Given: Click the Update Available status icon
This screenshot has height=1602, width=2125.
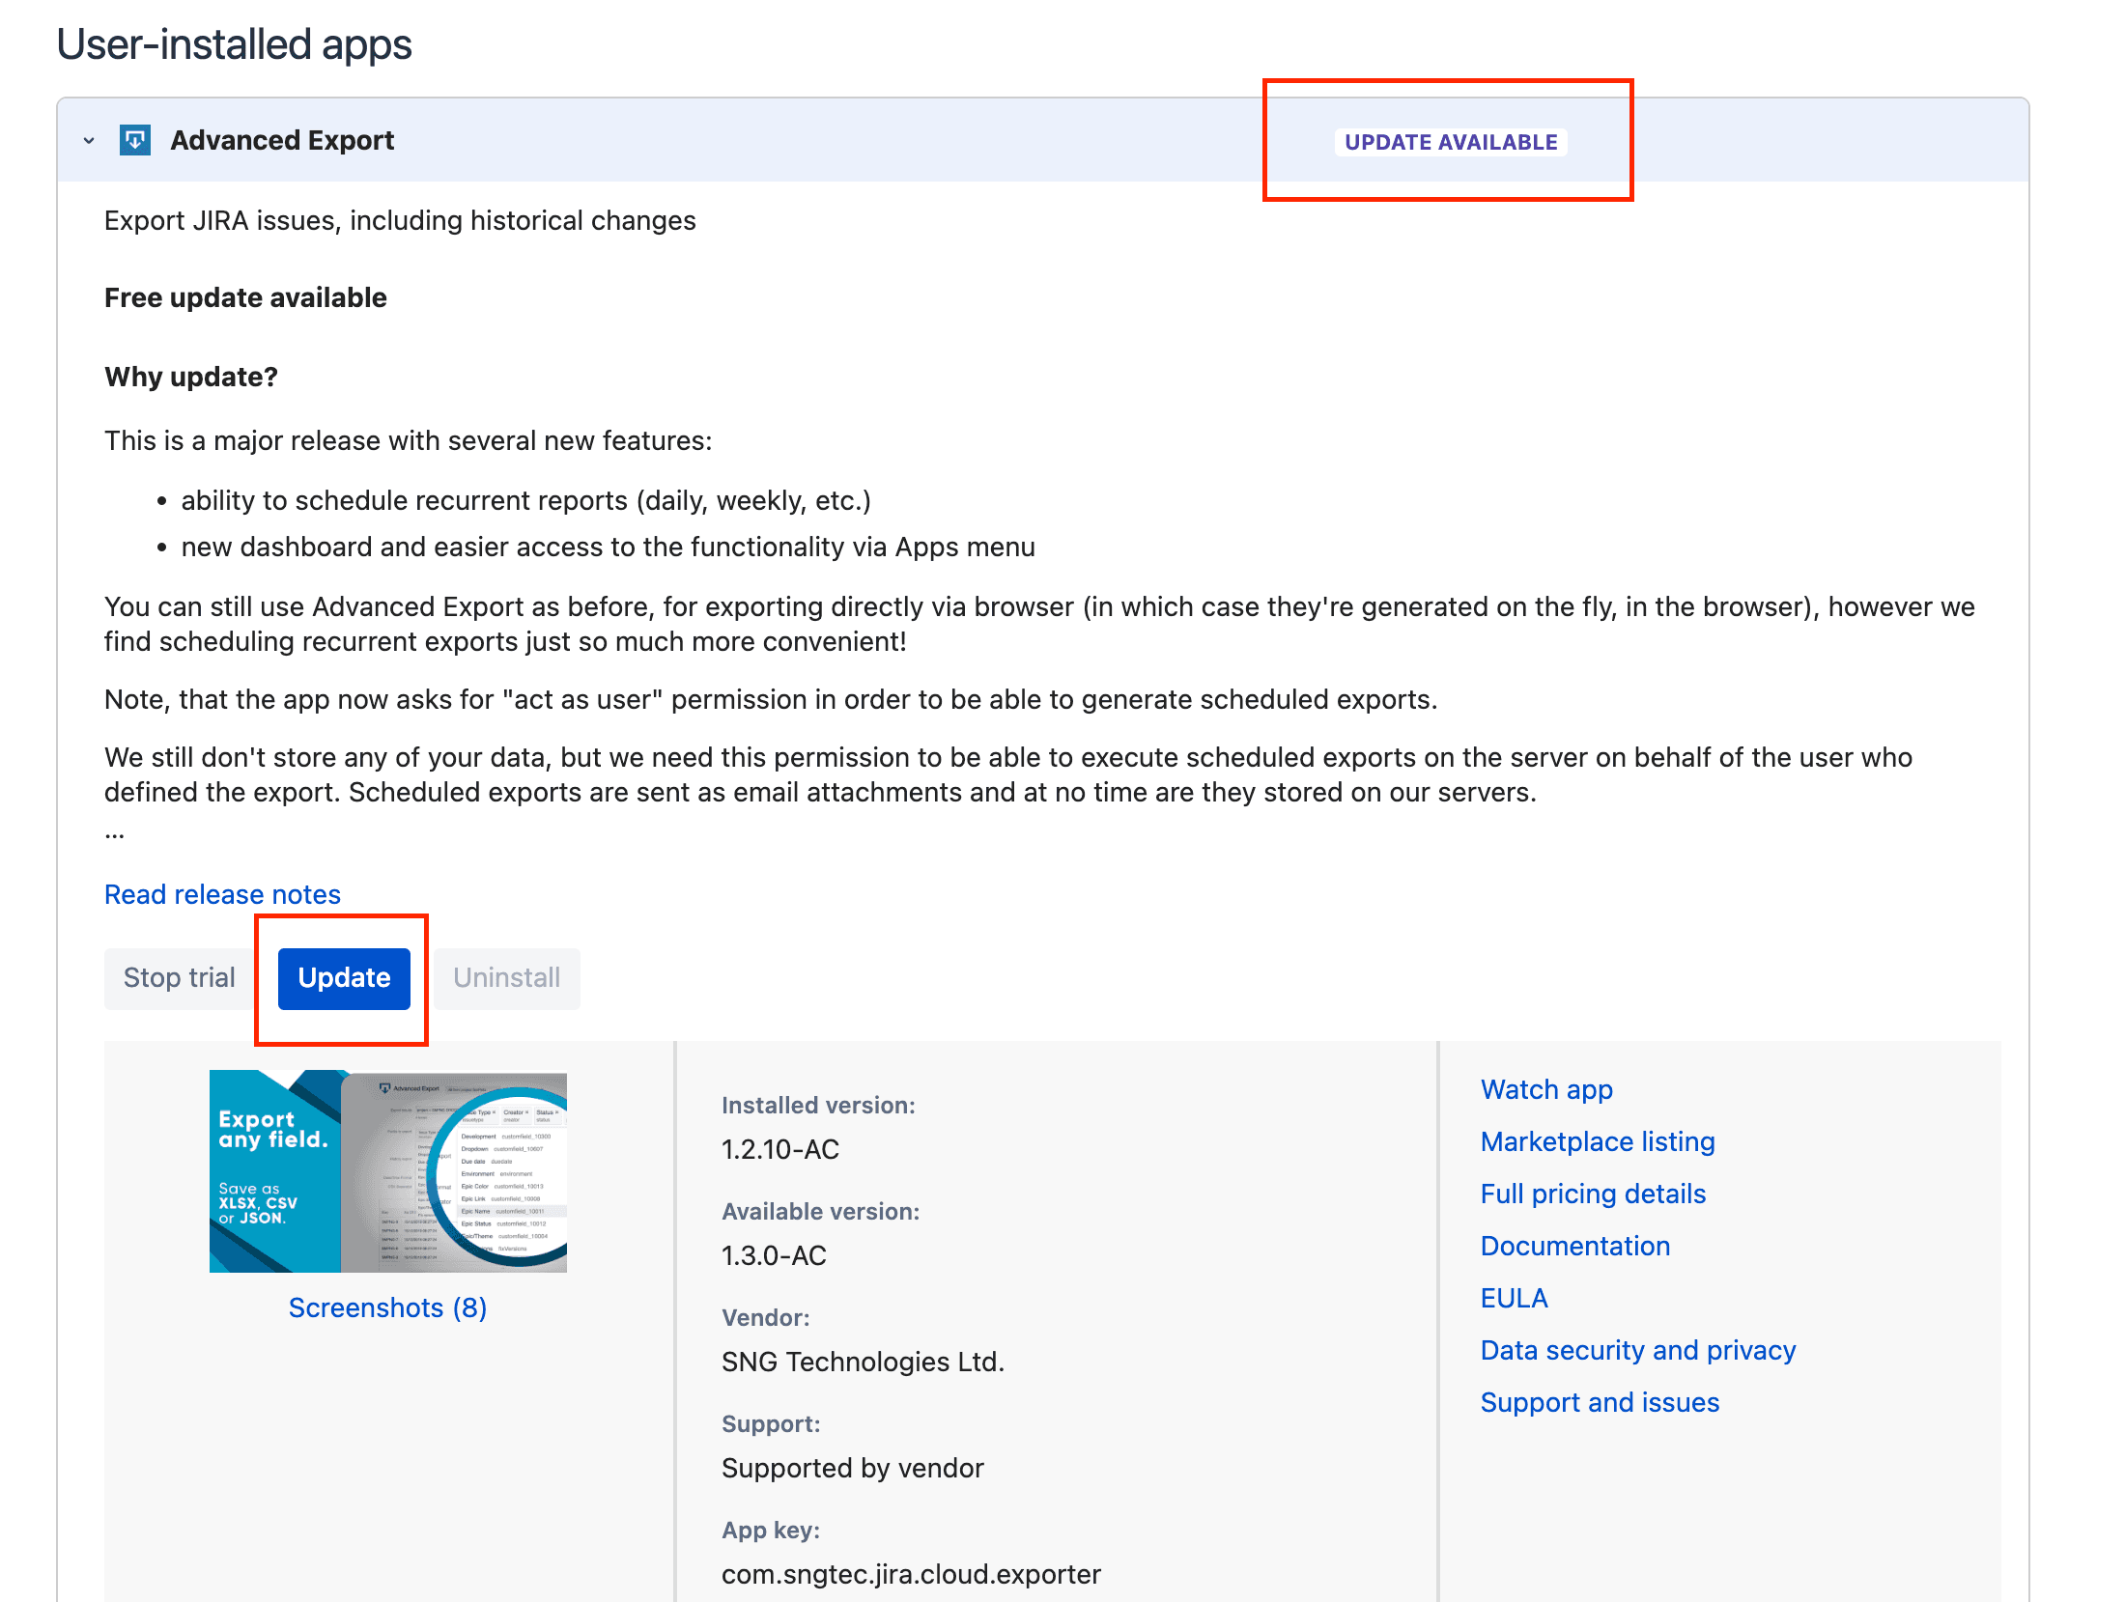Looking at the screenshot, I should pyautogui.click(x=1449, y=140).
